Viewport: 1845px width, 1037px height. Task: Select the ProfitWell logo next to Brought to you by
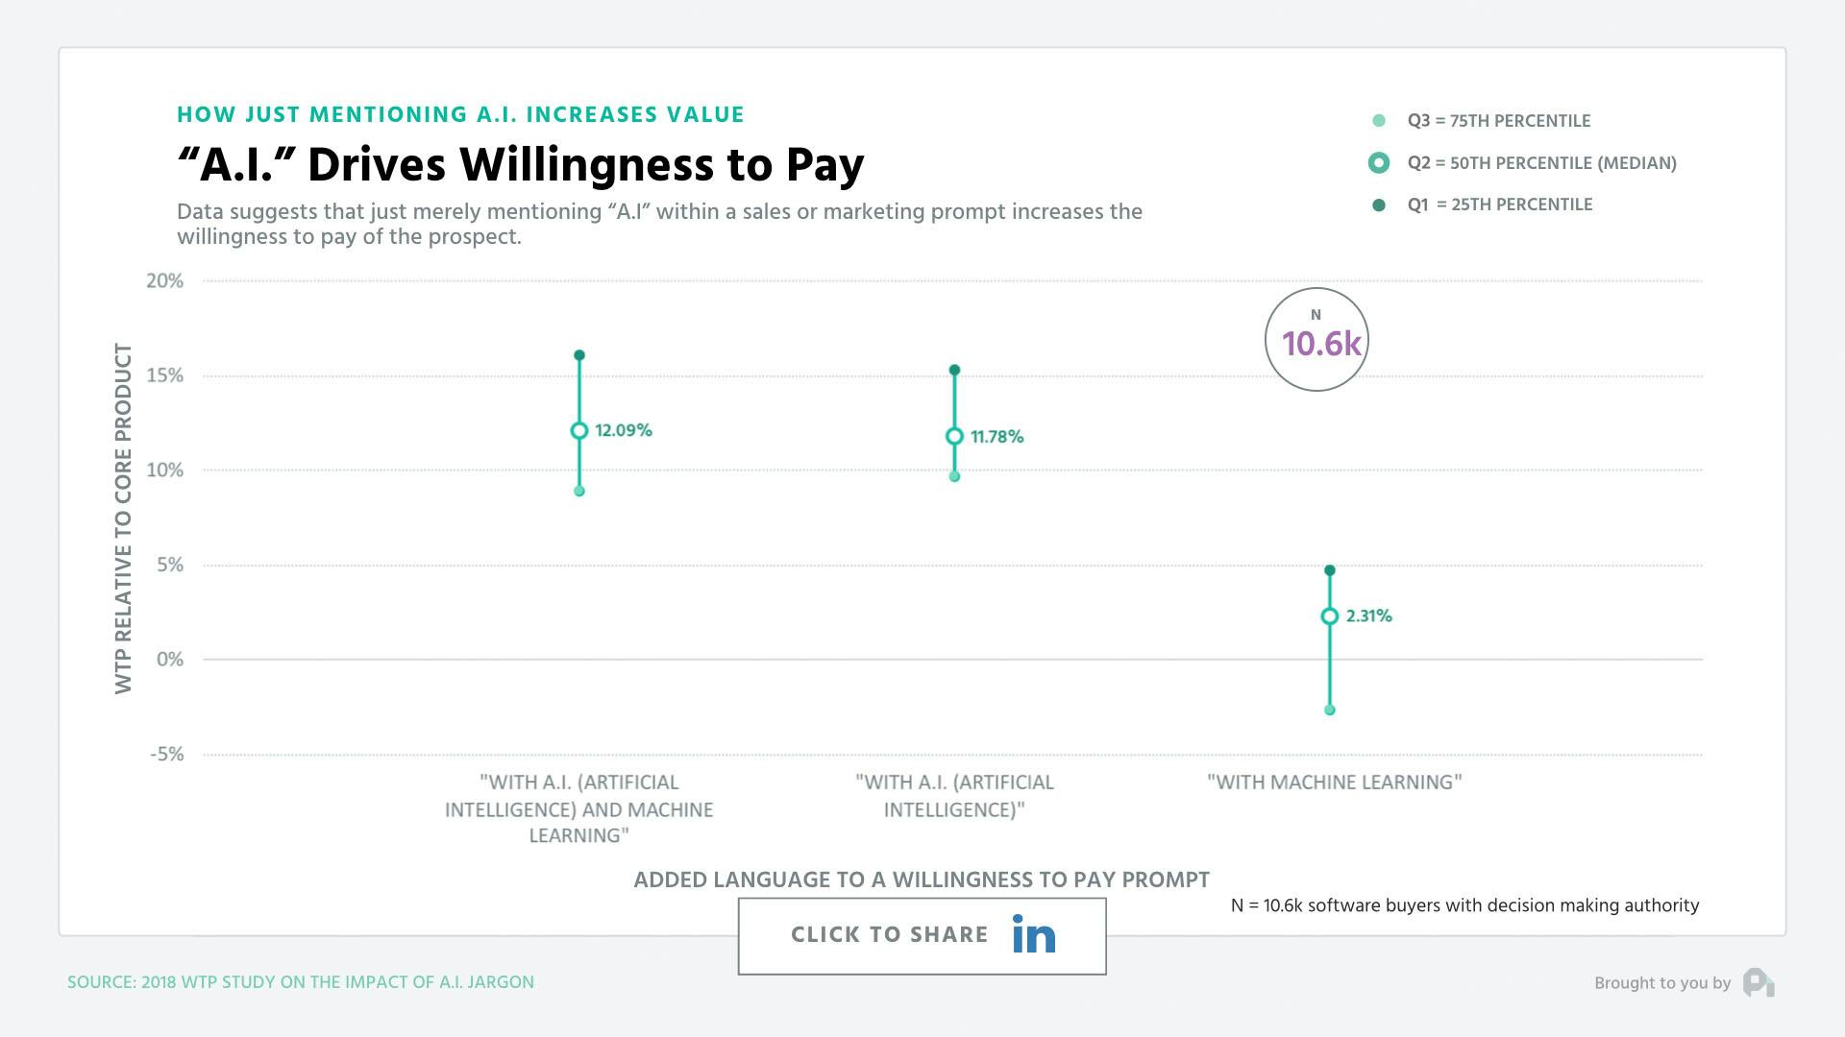tap(1759, 982)
